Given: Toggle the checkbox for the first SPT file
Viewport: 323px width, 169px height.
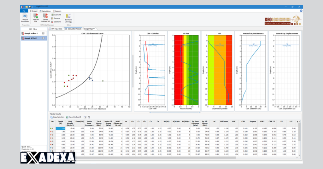Looking at the screenshot, I should pyautogui.click(x=43, y=33).
